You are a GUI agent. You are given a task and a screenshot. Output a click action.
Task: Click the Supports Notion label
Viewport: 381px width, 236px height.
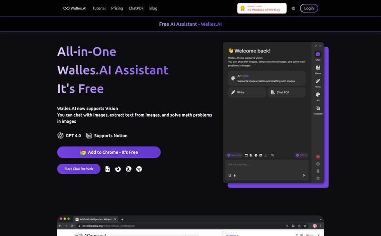coord(110,136)
